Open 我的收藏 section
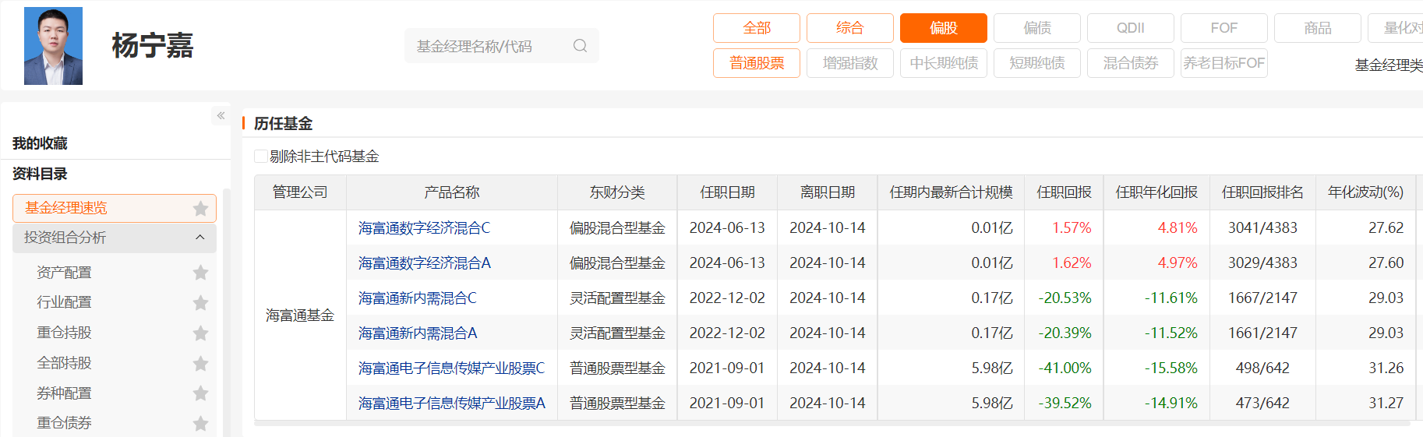Image resolution: width=1423 pixels, height=437 pixels. [40, 143]
